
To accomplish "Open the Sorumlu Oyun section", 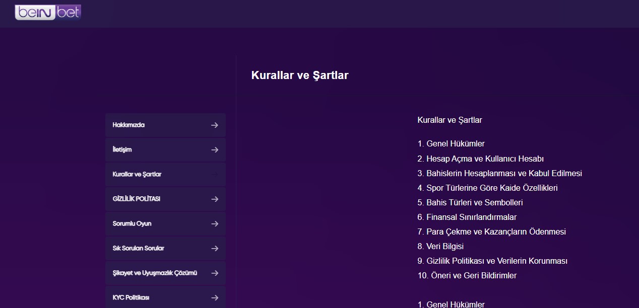I will click(x=166, y=223).
